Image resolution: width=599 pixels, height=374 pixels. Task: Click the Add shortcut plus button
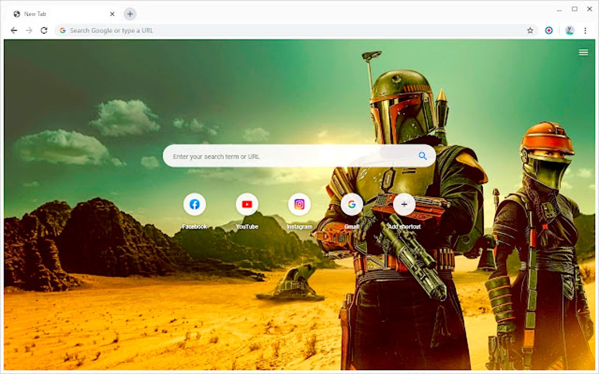(404, 205)
